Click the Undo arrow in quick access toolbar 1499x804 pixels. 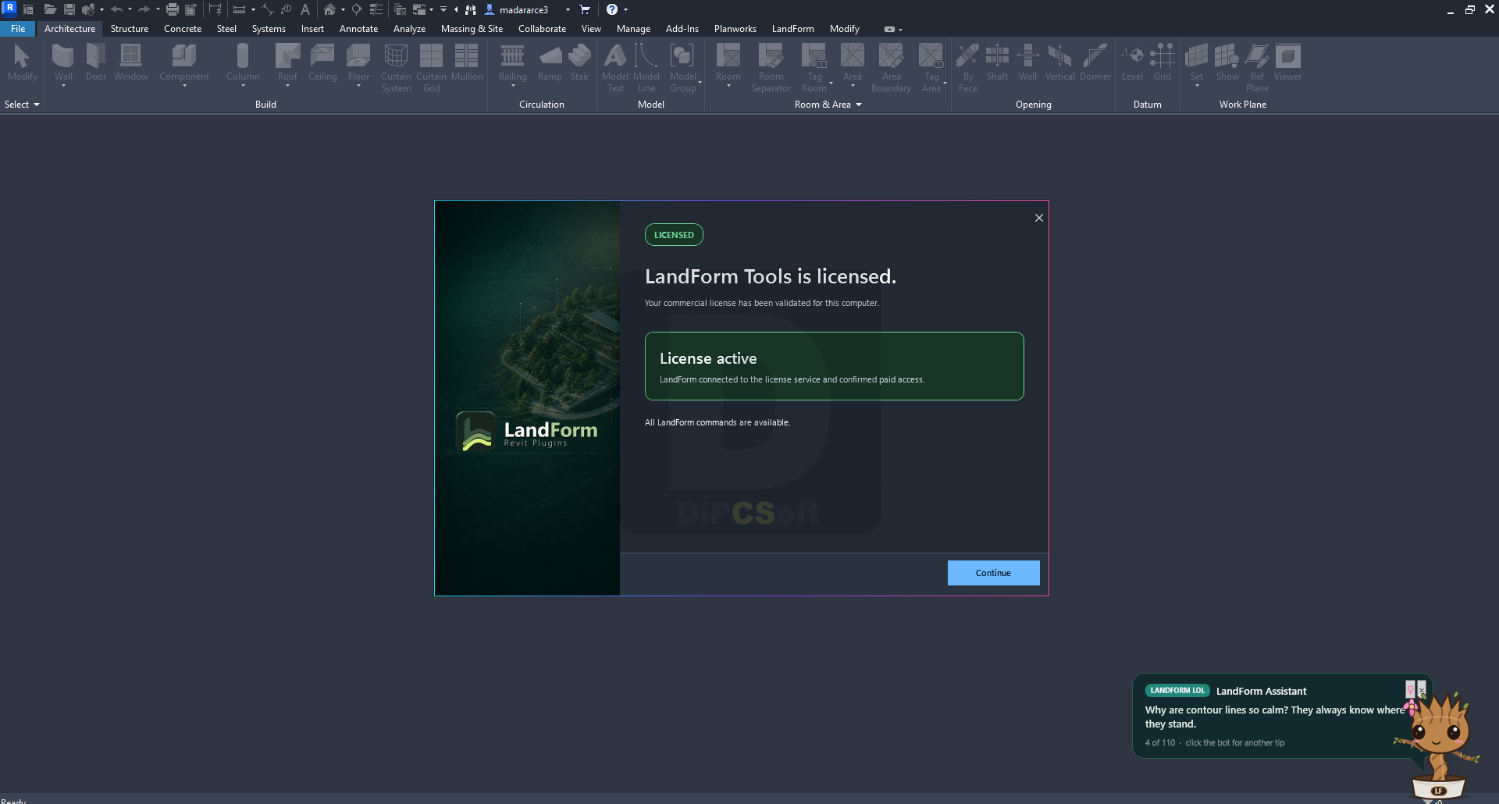116,10
